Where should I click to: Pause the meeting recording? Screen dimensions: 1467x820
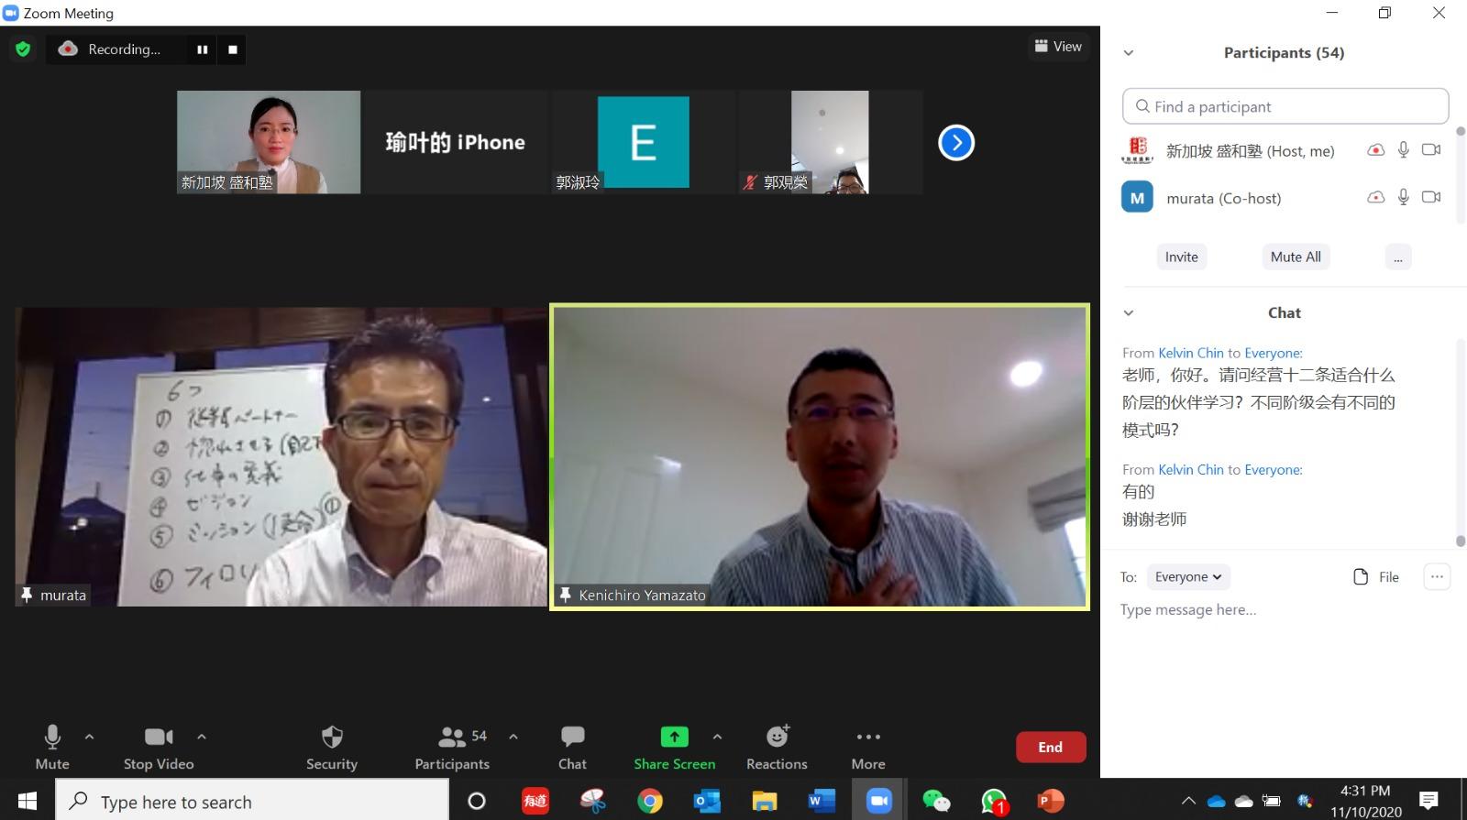pyautogui.click(x=202, y=49)
